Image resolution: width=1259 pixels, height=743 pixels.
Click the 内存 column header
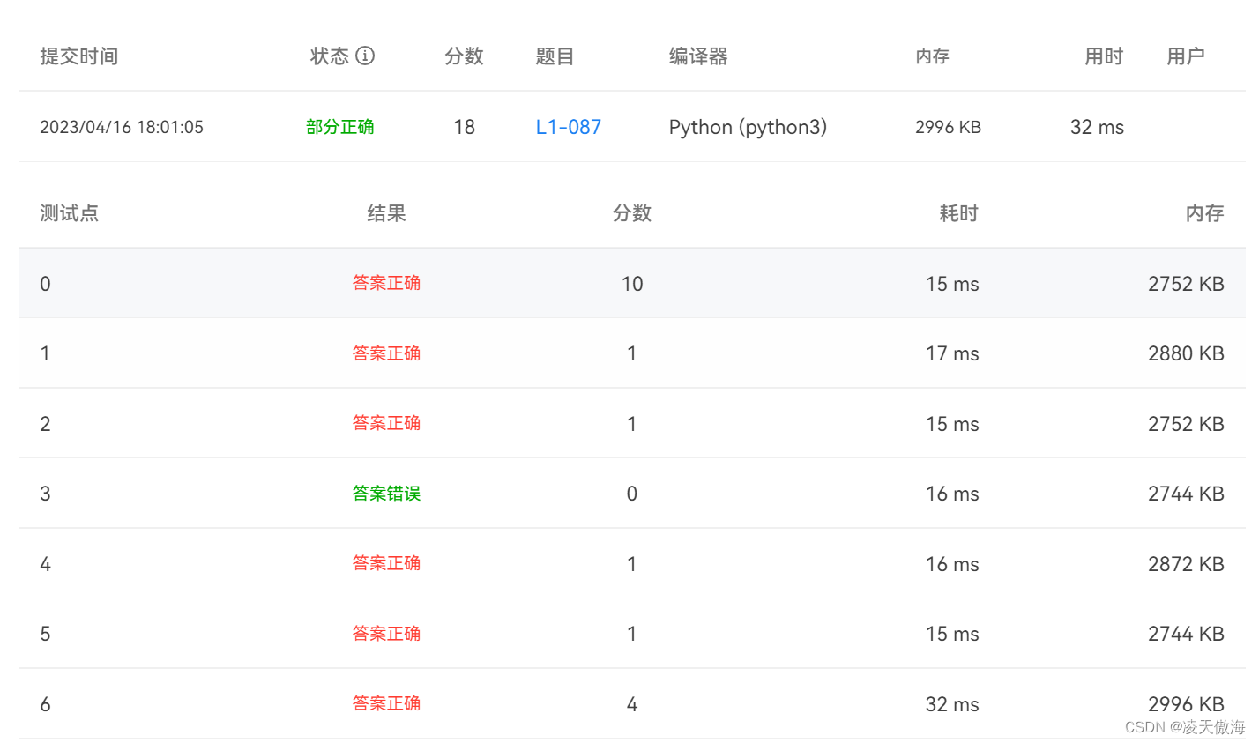pyautogui.click(x=932, y=56)
